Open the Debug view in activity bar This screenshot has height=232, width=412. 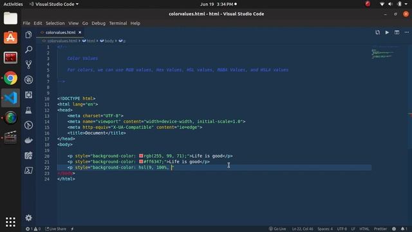[x=28, y=80]
